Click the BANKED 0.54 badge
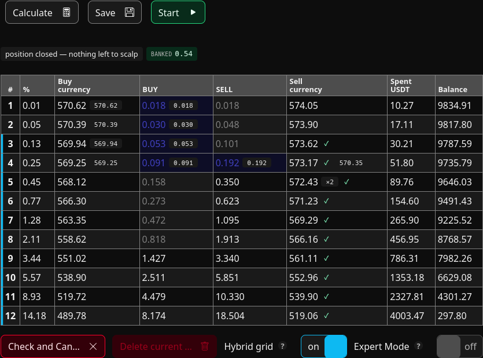This screenshot has width=483, height=358. pyautogui.click(x=172, y=54)
